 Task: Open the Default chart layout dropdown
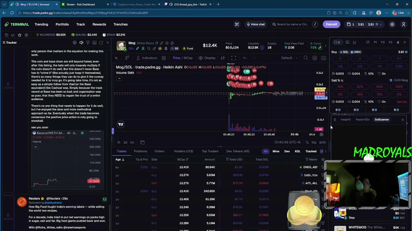(289, 58)
